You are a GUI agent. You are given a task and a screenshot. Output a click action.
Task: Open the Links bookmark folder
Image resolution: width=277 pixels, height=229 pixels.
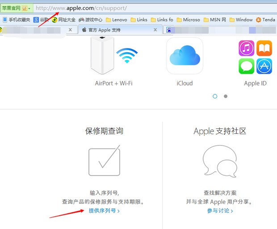[139, 20]
